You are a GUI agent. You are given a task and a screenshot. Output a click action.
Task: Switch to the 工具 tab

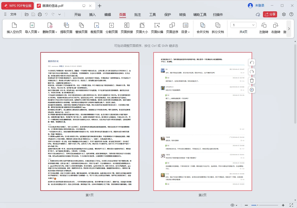153,15
